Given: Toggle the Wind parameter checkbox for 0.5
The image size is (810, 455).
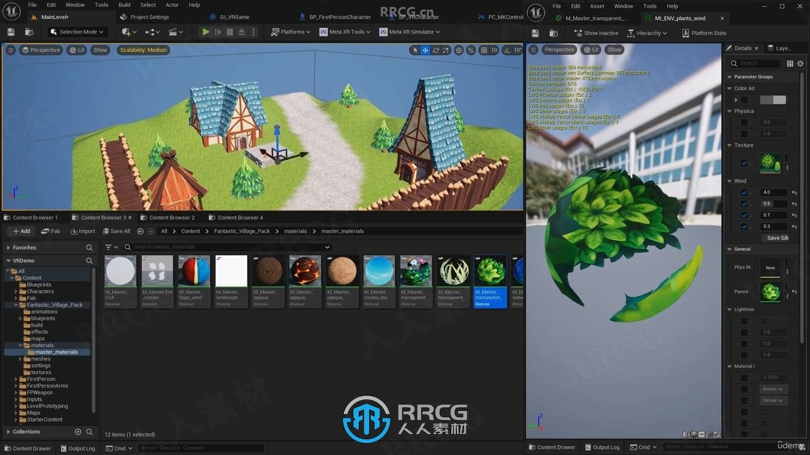Looking at the screenshot, I should [744, 204].
